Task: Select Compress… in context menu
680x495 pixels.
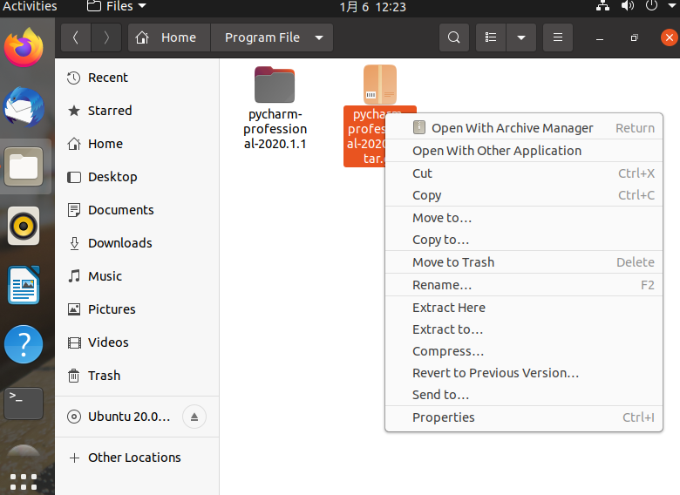Action: 524,351
